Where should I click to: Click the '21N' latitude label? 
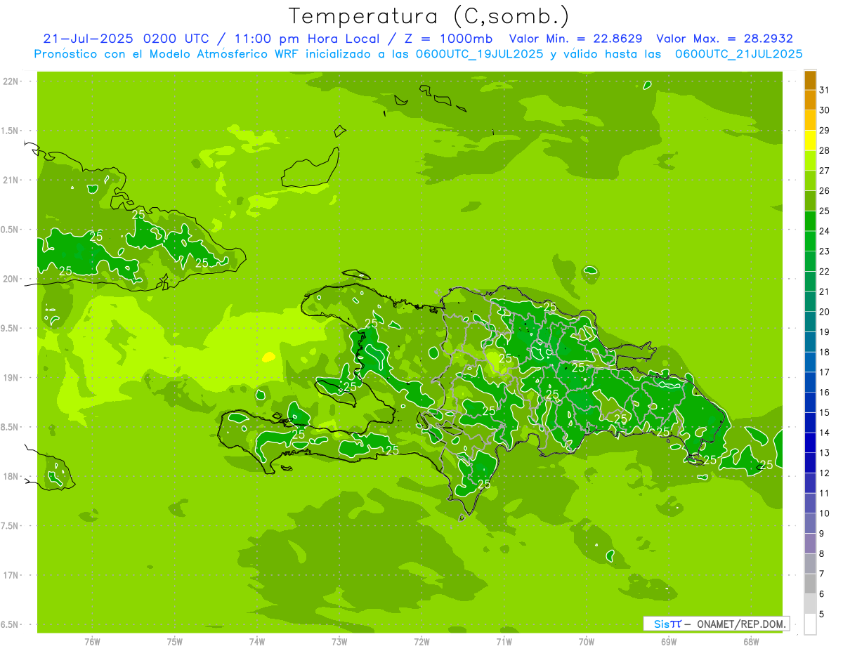[x=11, y=180]
